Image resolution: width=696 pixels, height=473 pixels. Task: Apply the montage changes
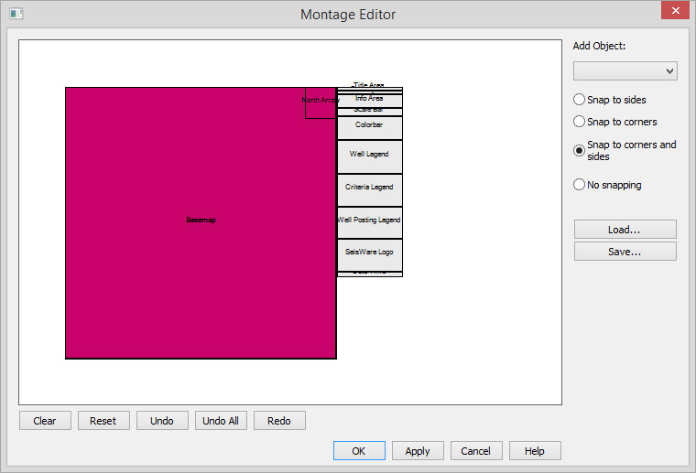(x=418, y=451)
